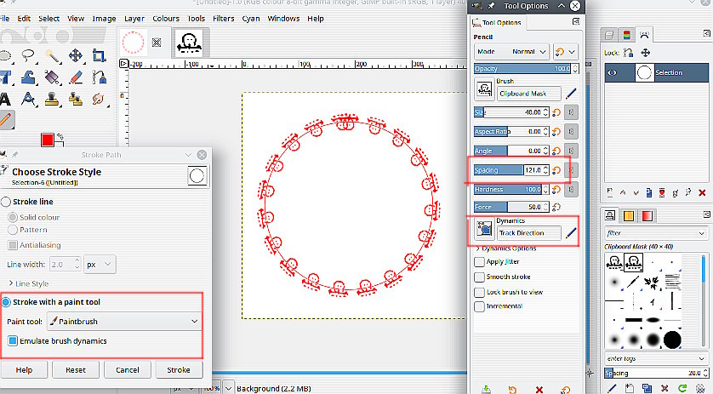Click the red foreground colour swatch
Image resolution: width=713 pixels, height=394 pixels.
point(48,140)
